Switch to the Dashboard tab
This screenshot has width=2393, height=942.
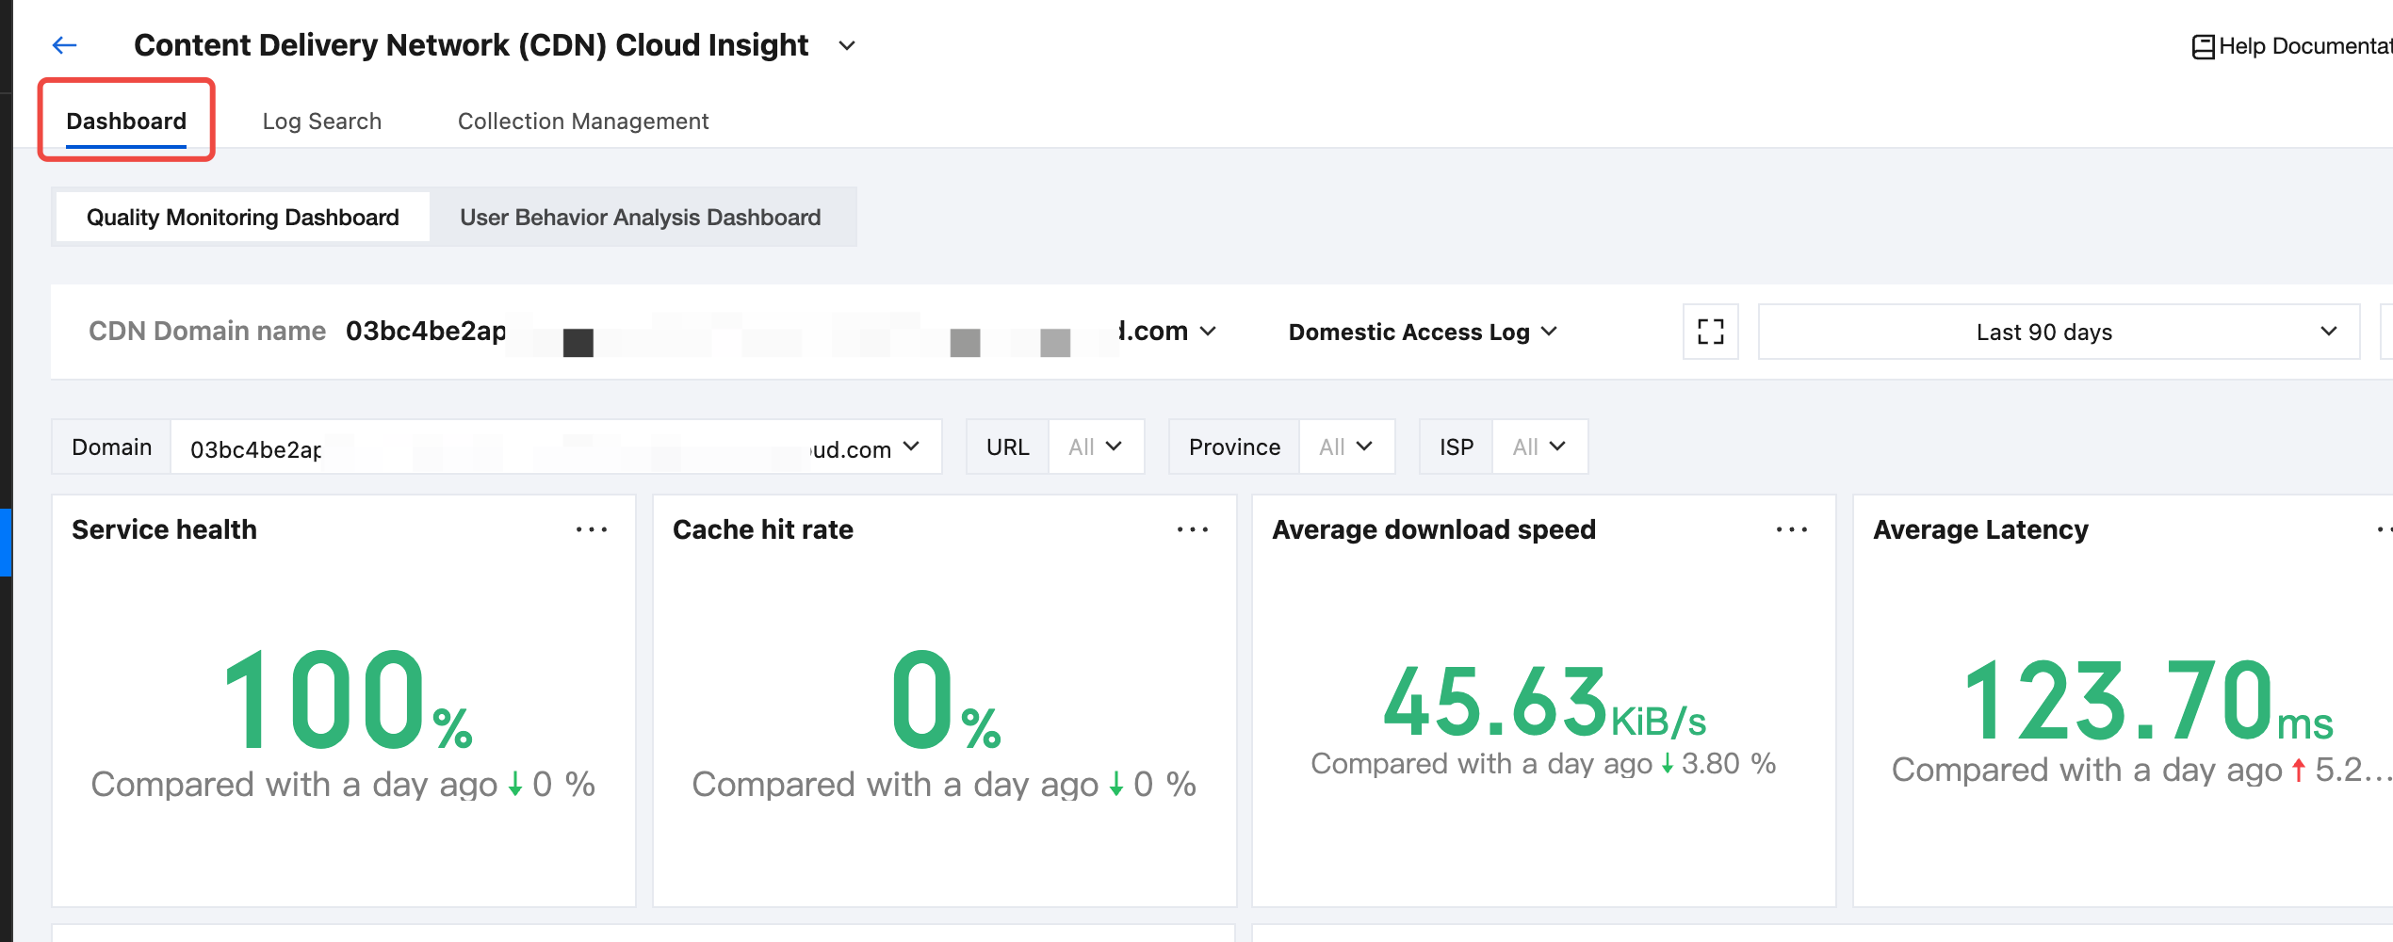click(126, 122)
